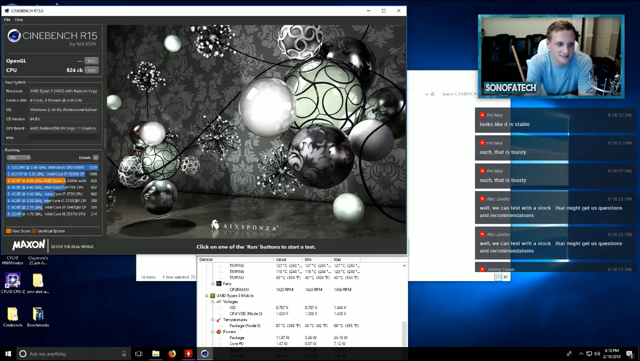Select the Intel Core i7-3720QM ranking row

[x=52, y=200]
